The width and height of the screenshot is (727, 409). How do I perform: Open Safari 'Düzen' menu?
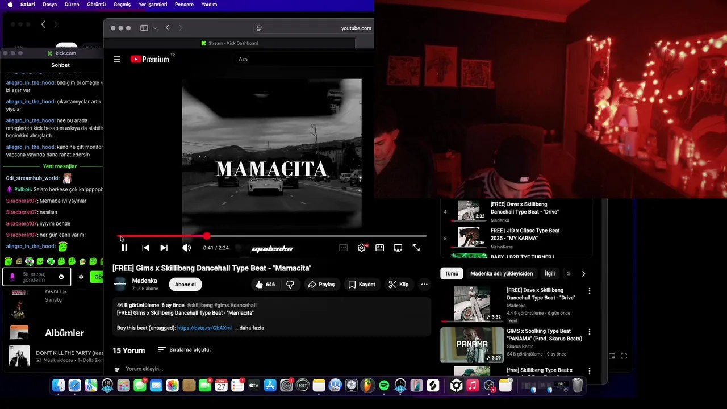pos(72,5)
